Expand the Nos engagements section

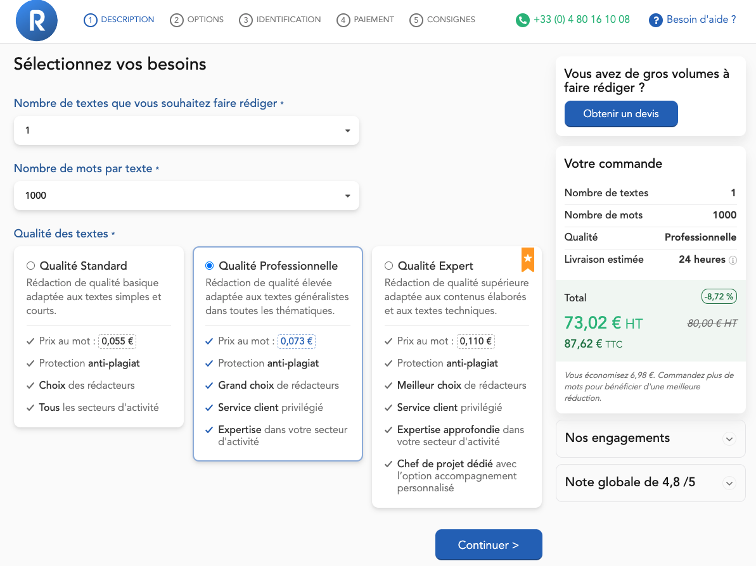pyautogui.click(x=650, y=438)
